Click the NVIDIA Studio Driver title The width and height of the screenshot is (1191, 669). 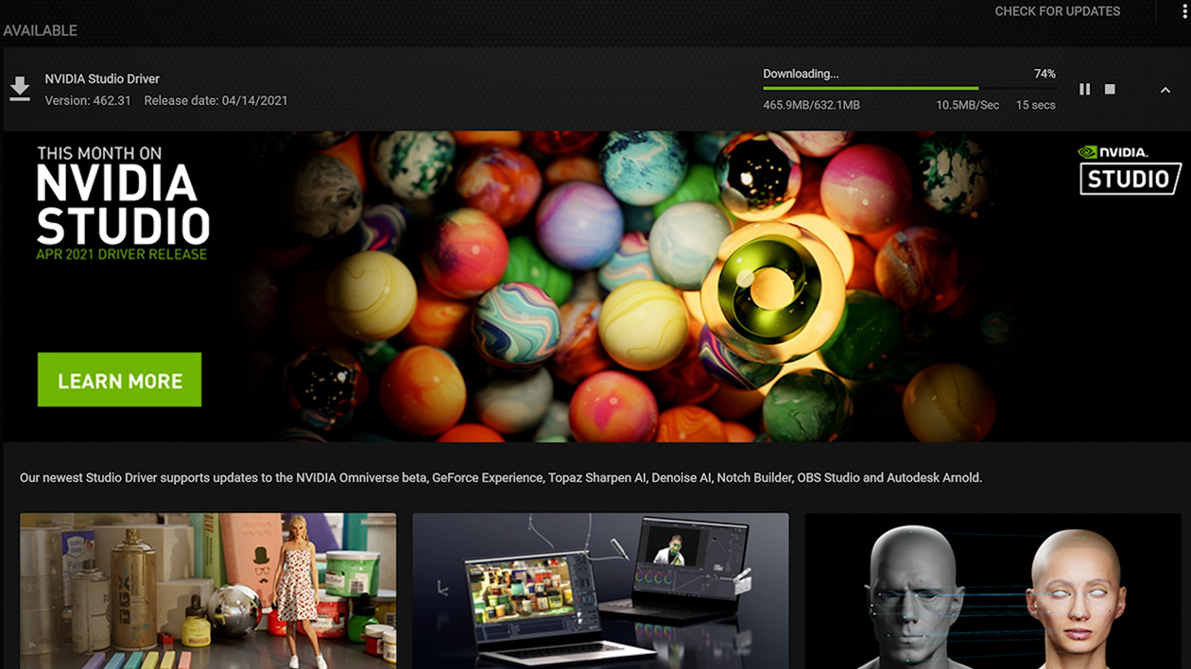102,79
